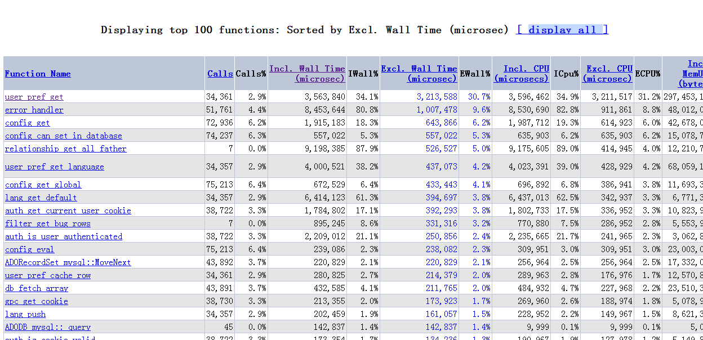Select excl wall time value 643,866
Screen dimensions: 703x340
pos(442,123)
